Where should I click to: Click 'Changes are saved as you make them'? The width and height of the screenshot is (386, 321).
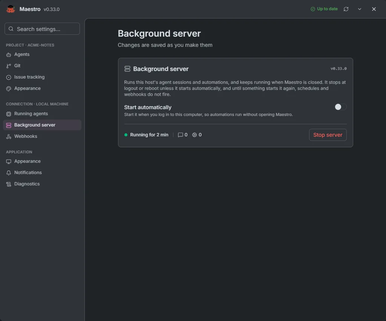coord(165,45)
